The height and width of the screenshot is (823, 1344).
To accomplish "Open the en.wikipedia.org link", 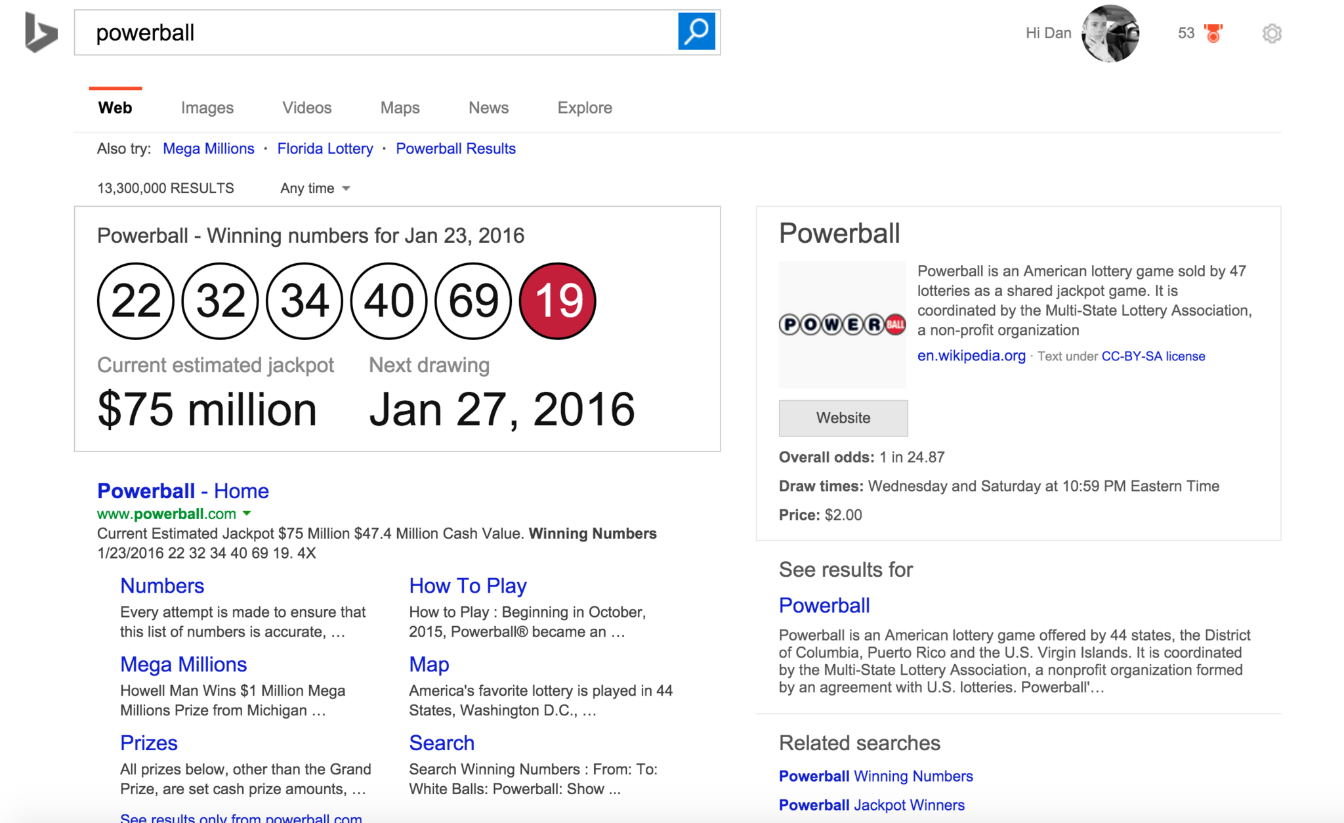I will pos(971,356).
